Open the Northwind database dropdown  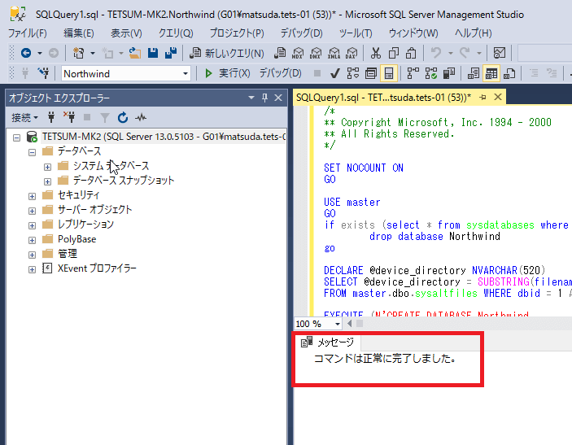(186, 73)
